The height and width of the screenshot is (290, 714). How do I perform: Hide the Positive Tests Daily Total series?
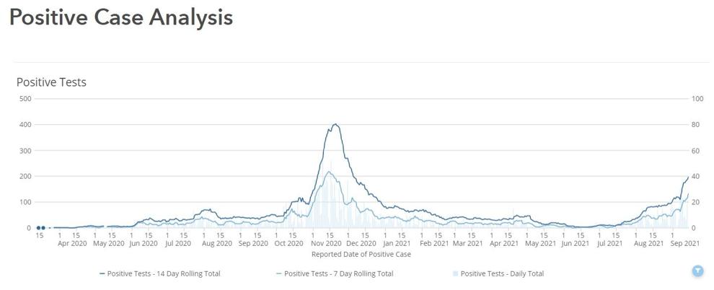[498, 273]
